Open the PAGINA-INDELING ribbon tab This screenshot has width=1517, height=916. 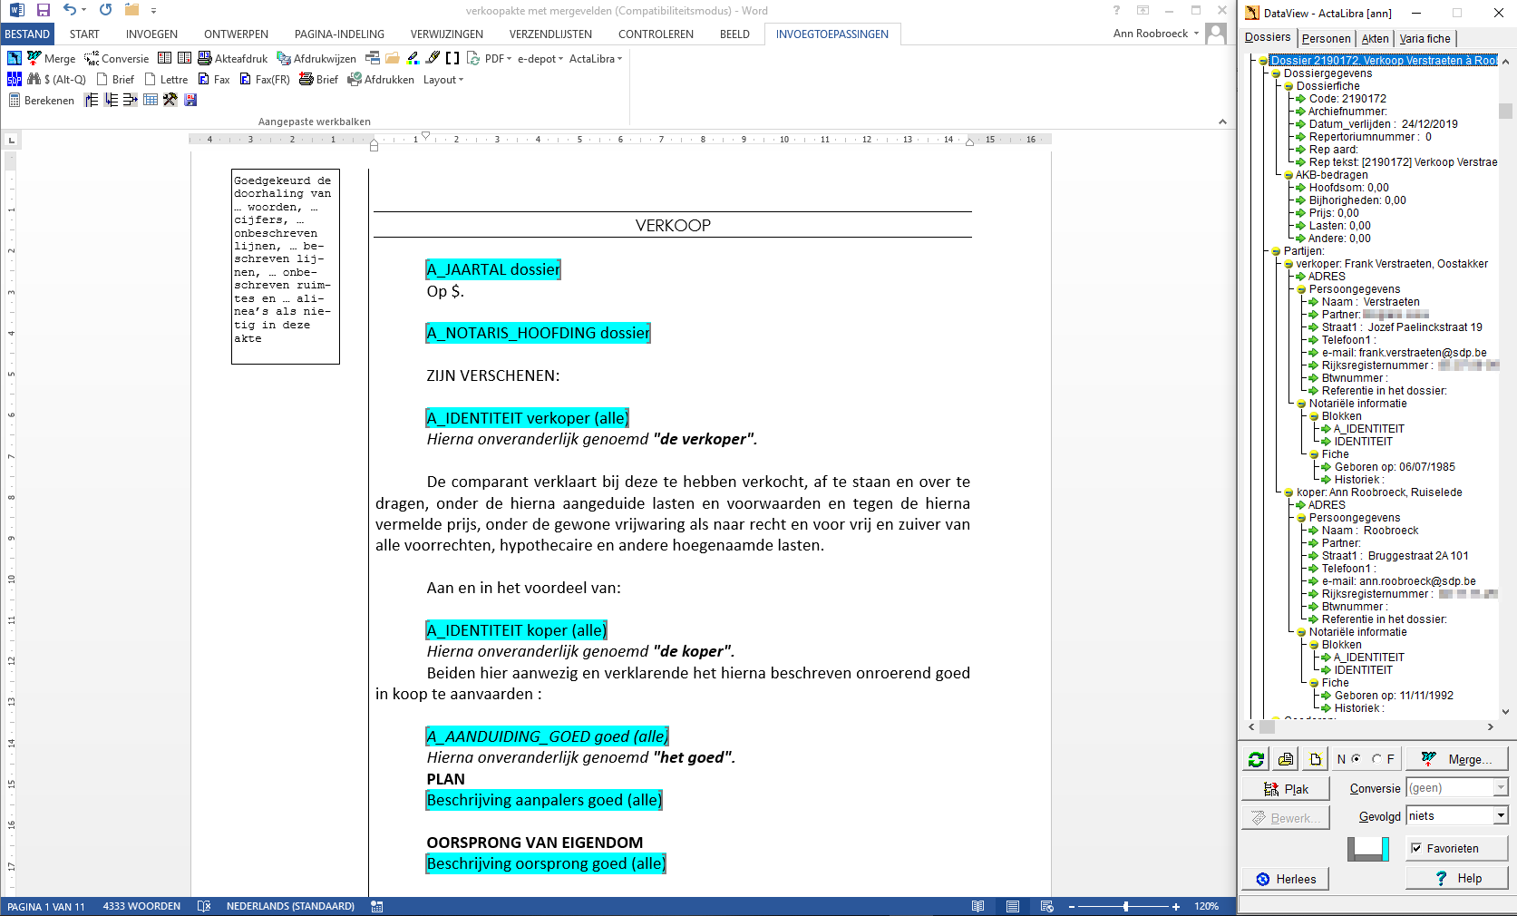(x=339, y=34)
